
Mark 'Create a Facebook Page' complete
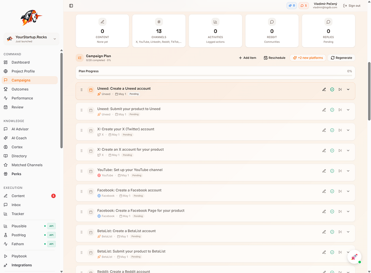pyautogui.click(x=332, y=212)
